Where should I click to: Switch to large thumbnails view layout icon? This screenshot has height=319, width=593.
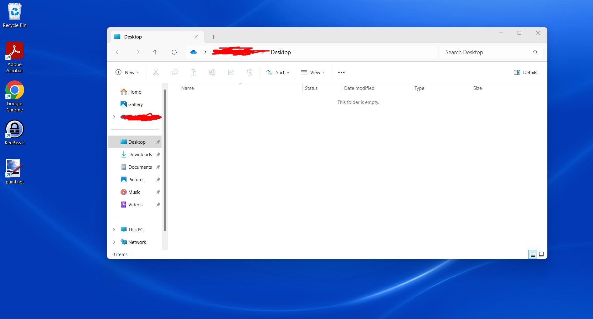click(x=541, y=254)
